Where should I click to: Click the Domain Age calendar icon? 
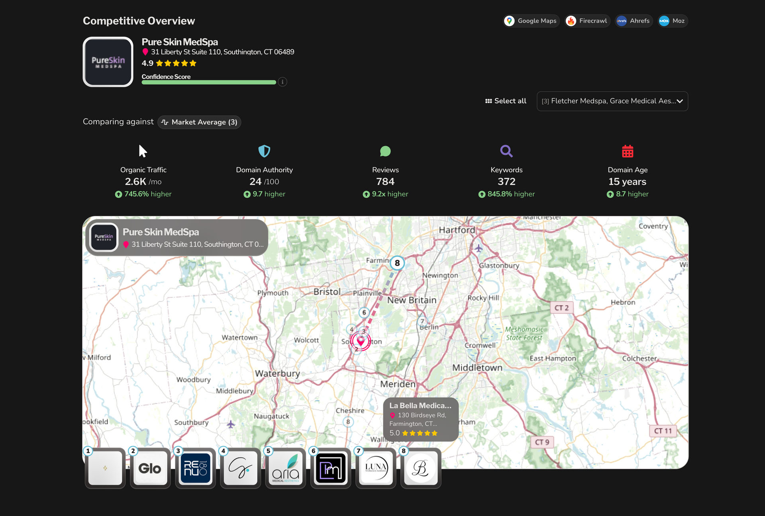pyautogui.click(x=628, y=151)
